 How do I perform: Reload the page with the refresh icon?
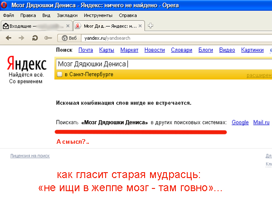click(34, 38)
